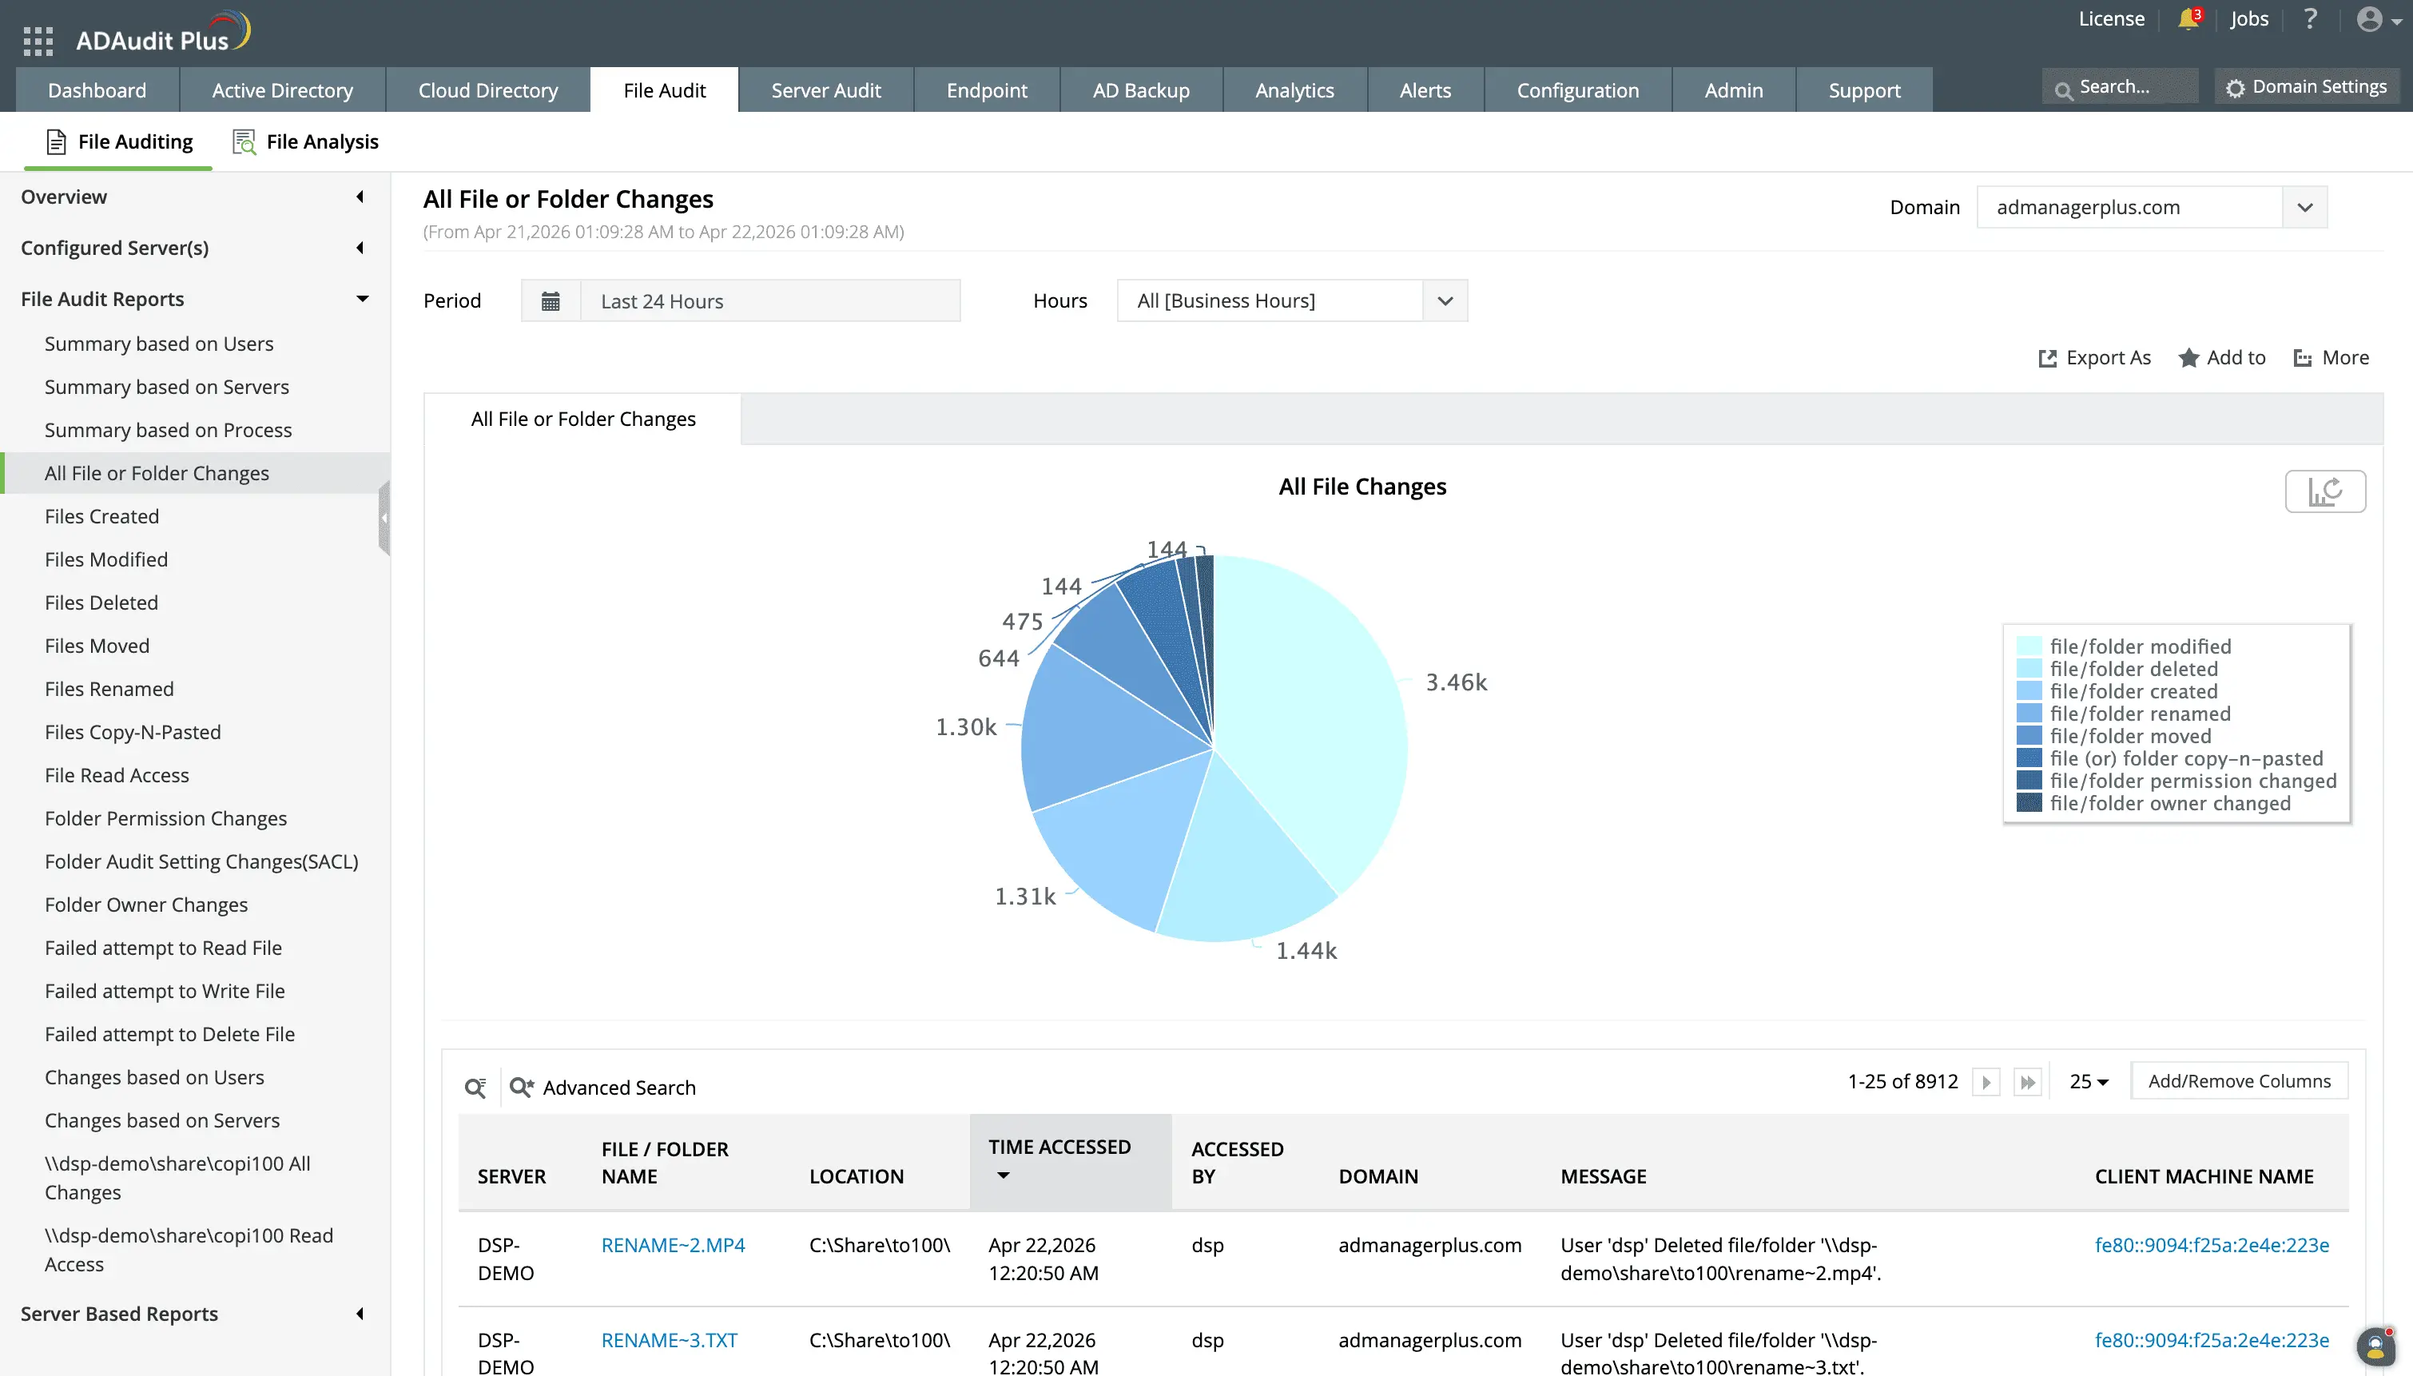Open the Server Audit tab
Viewport: 2413px width, 1376px height.
[x=825, y=89]
